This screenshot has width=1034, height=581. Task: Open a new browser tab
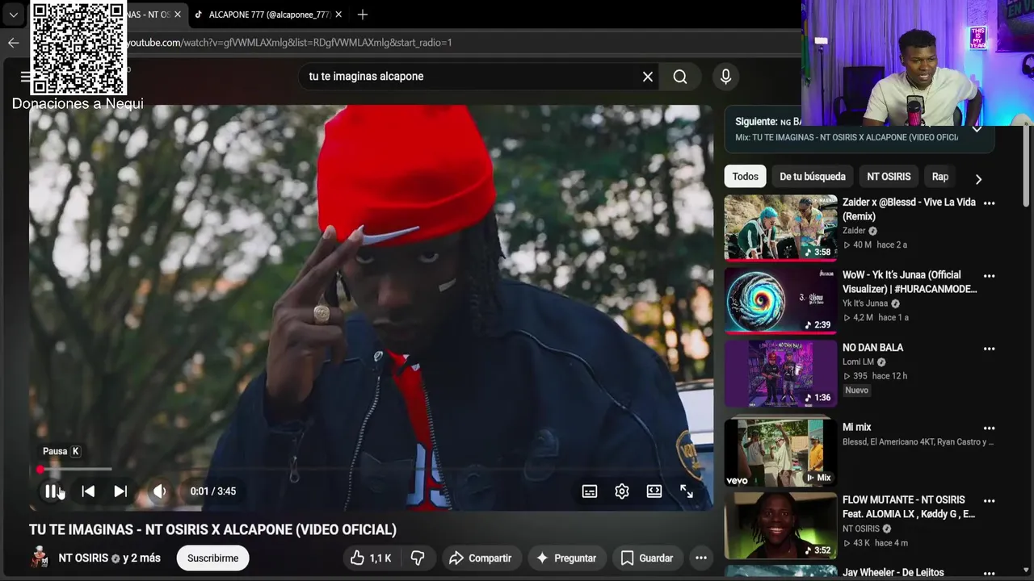(x=363, y=15)
